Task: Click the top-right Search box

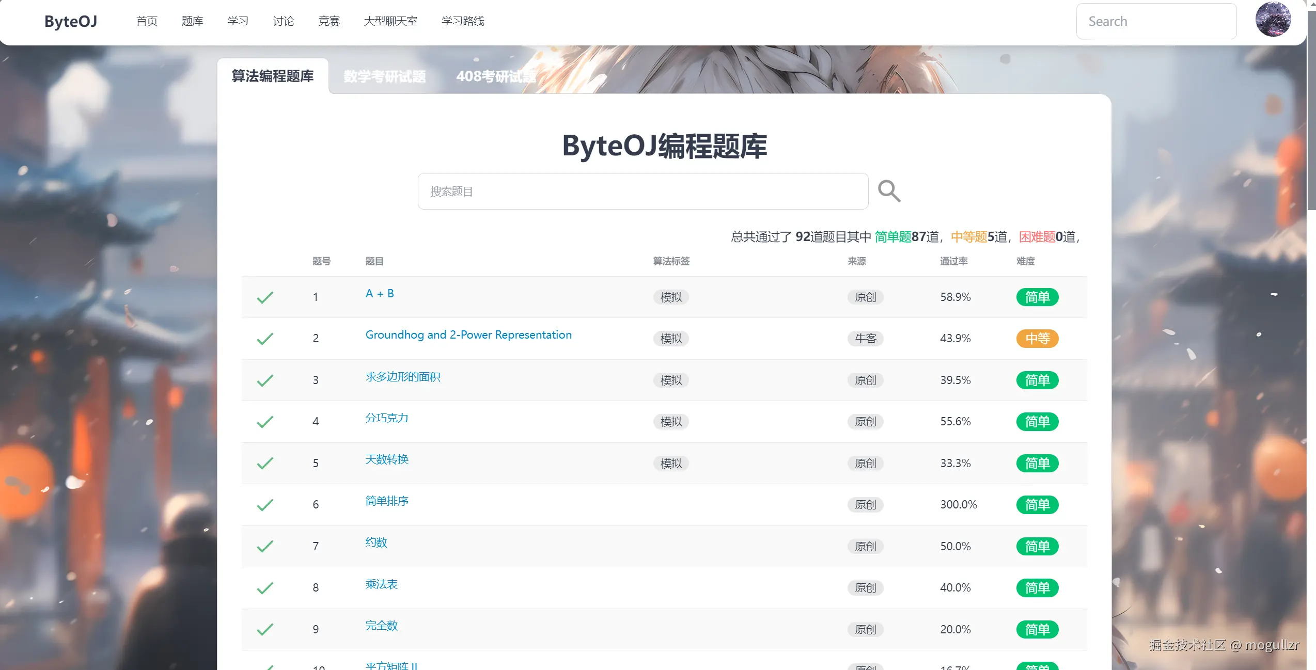Action: pos(1156,21)
